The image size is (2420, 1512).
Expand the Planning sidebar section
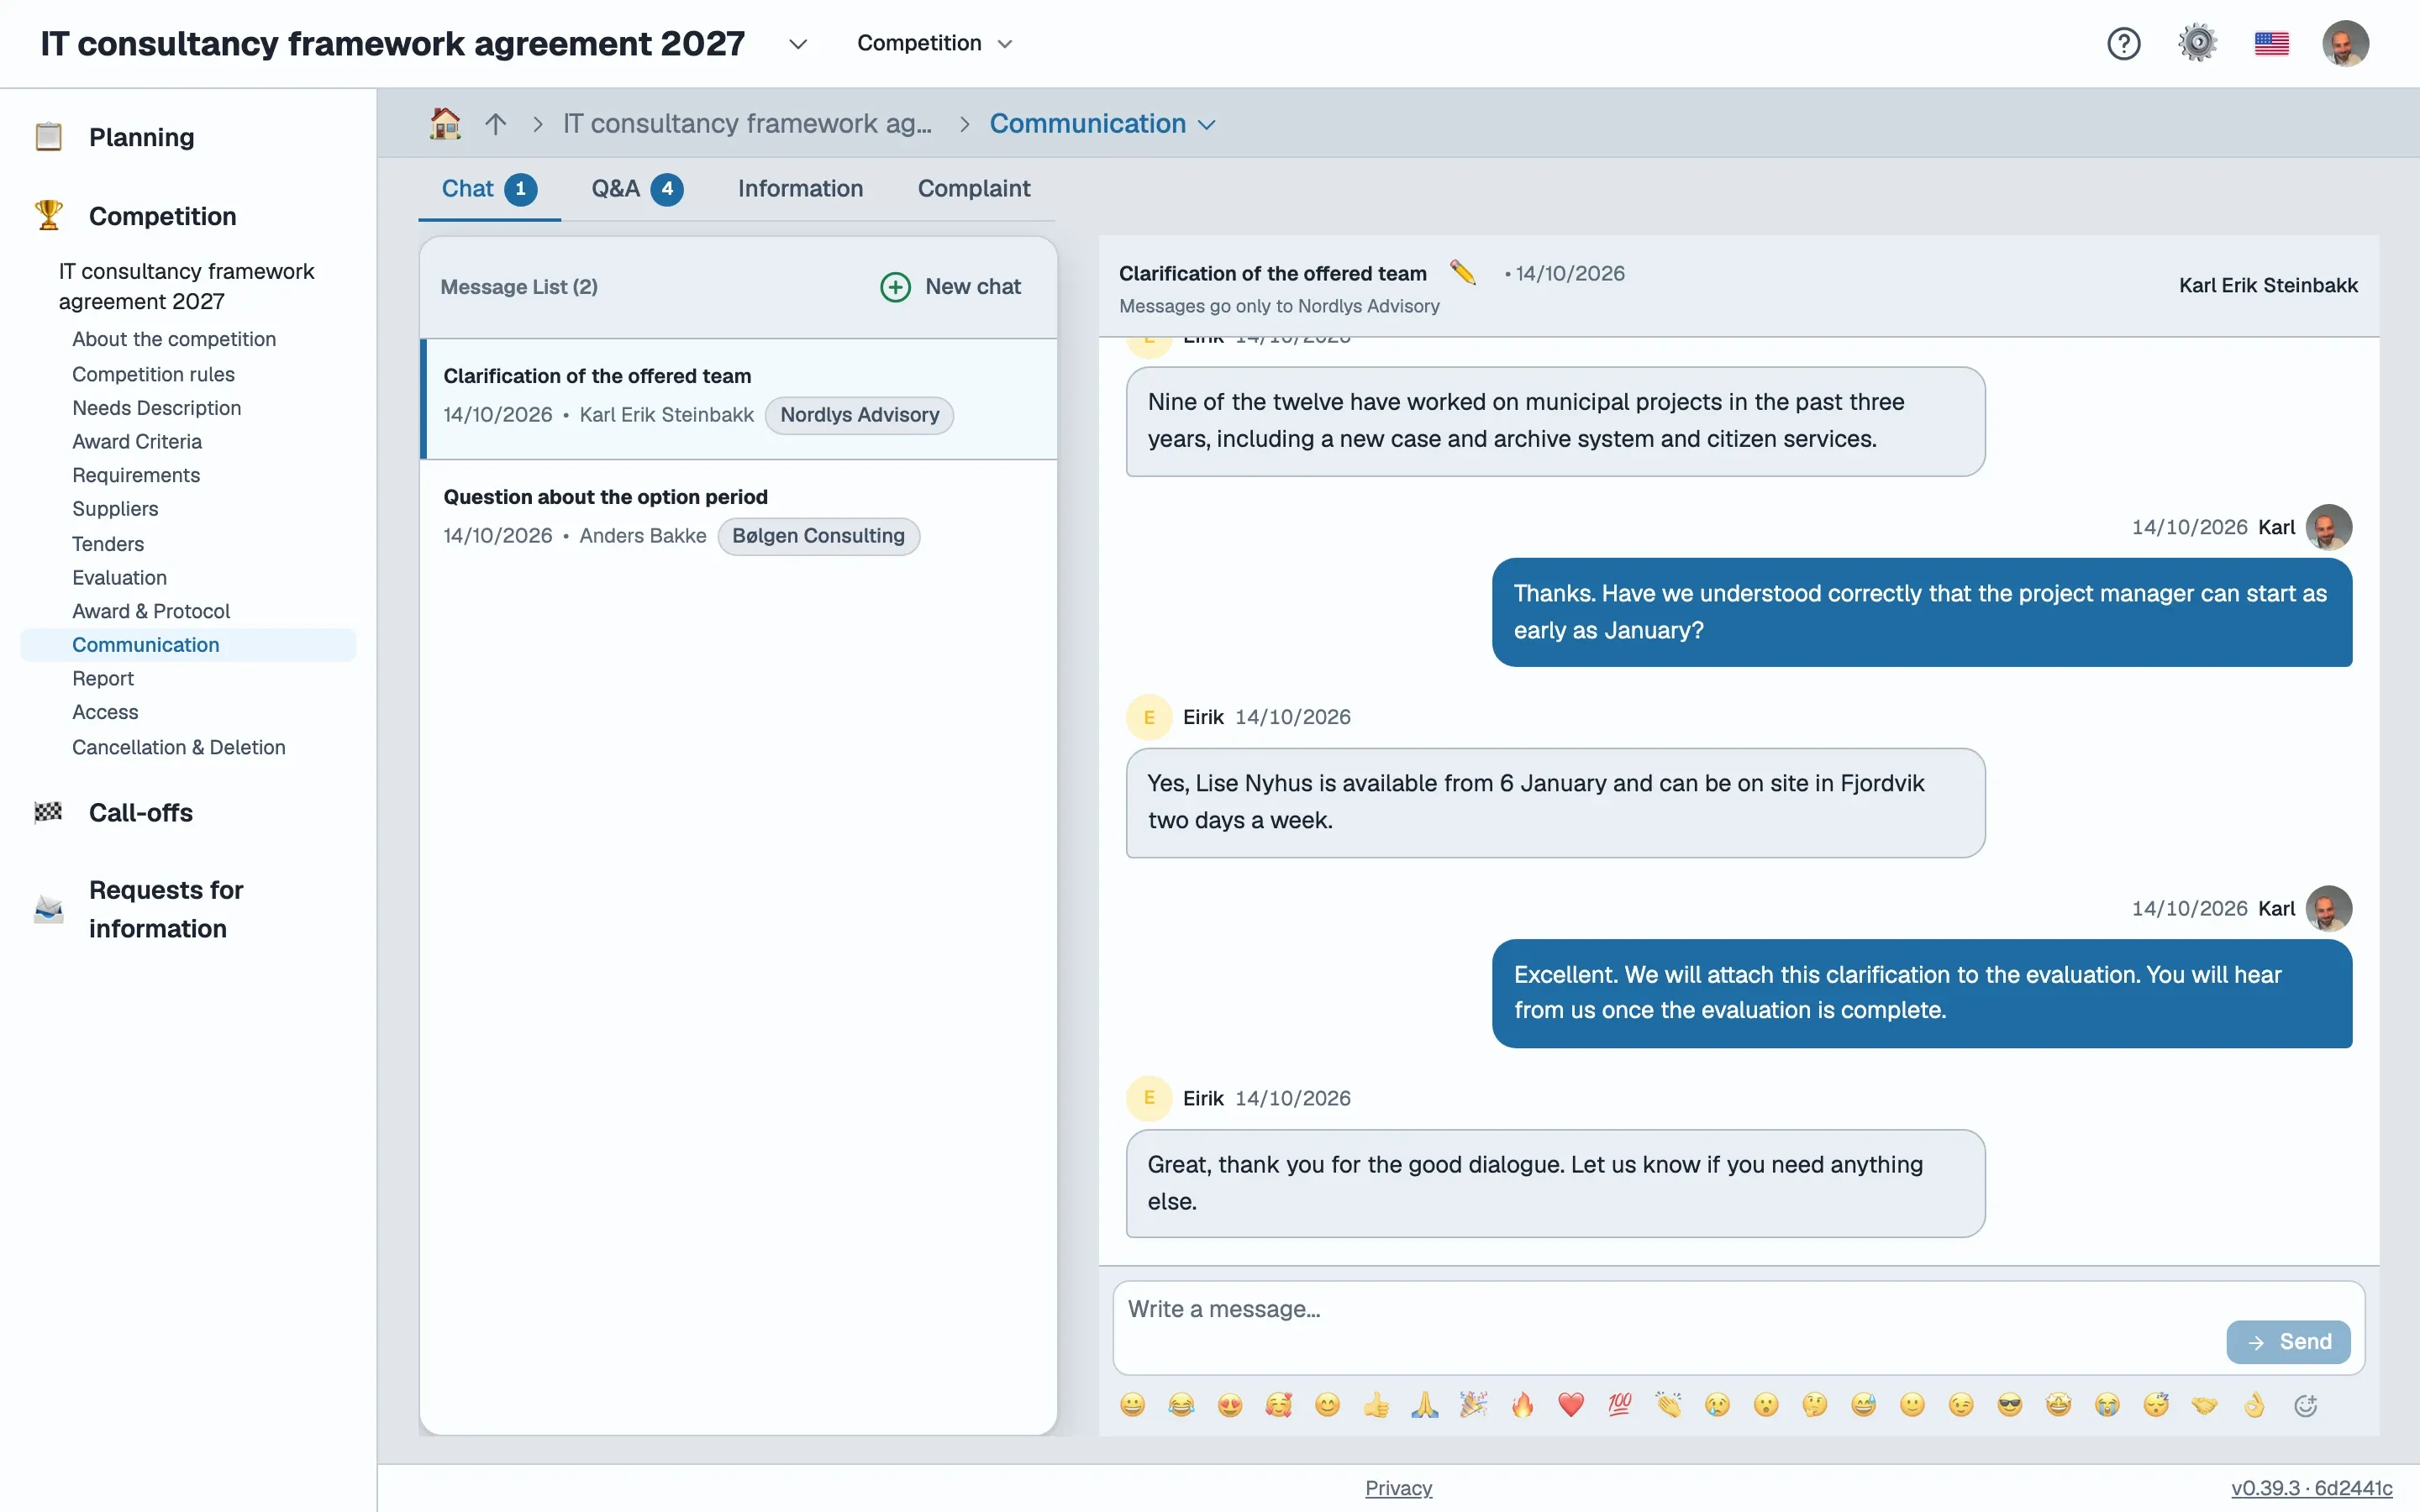(x=141, y=137)
